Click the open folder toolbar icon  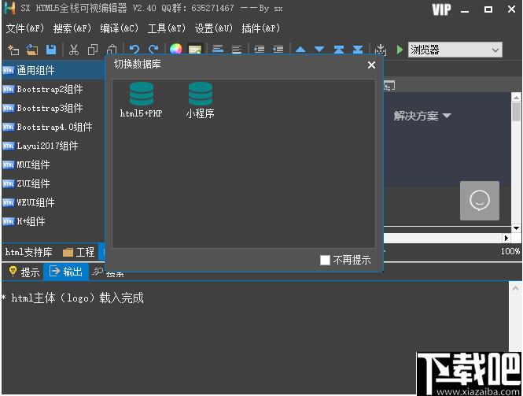click(x=32, y=50)
